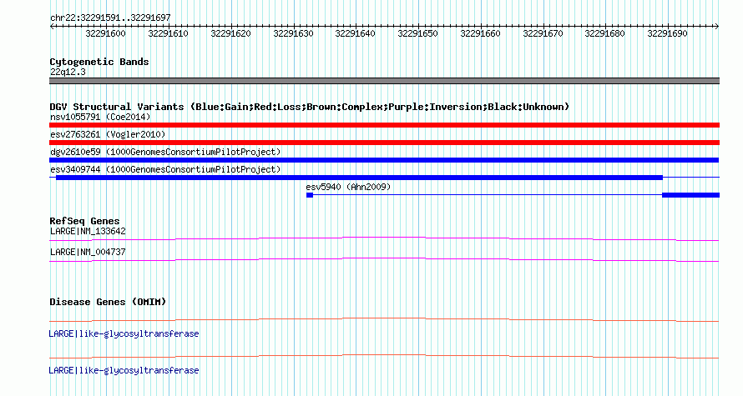Click ruler position 32291620

[230, 33]
